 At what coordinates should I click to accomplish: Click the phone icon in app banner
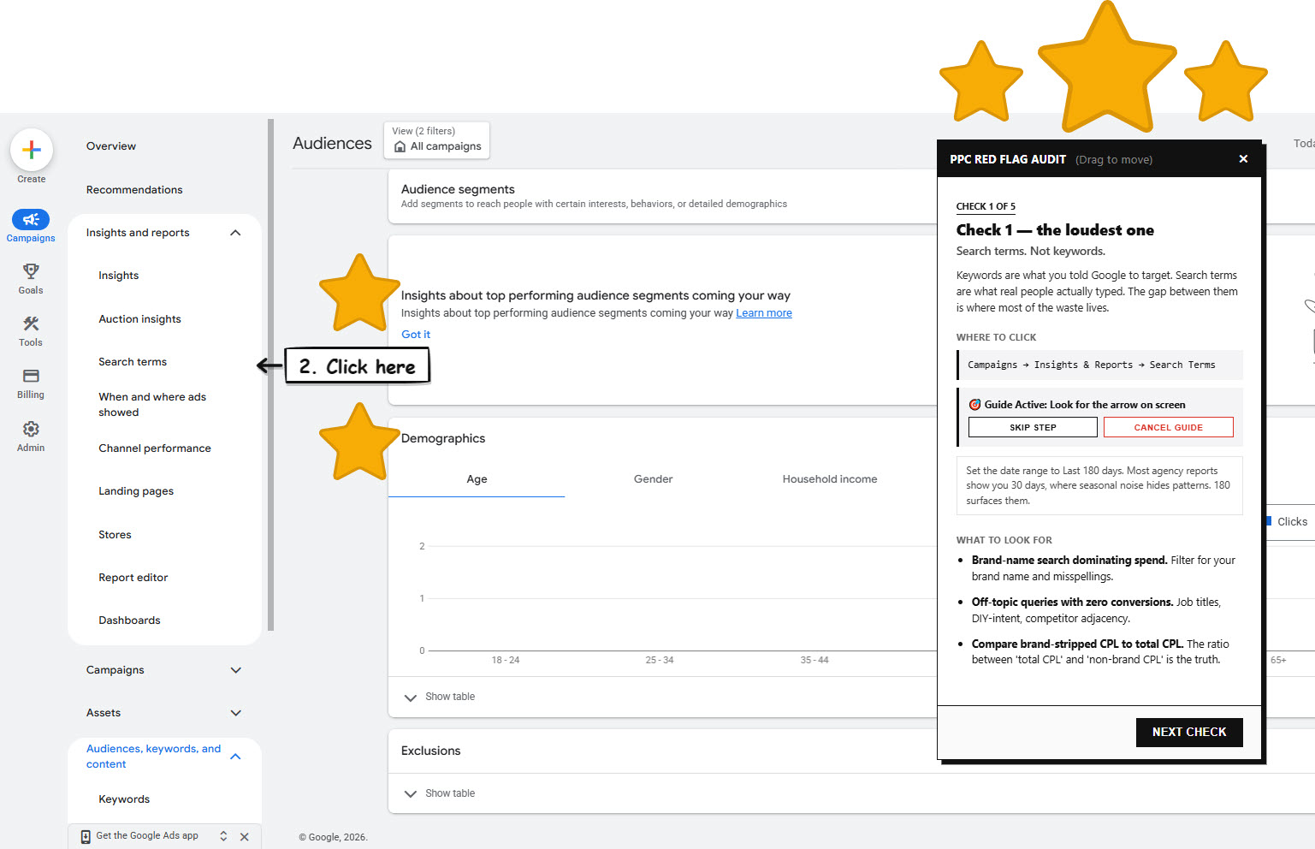(x=86, y=836)
